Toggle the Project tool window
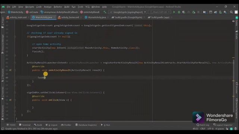The width and height of the screenshot is (239, 134). (3, 22)
